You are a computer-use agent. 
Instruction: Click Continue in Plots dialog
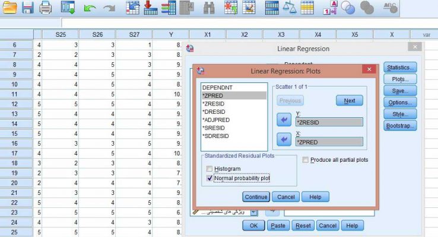(256, 197)
